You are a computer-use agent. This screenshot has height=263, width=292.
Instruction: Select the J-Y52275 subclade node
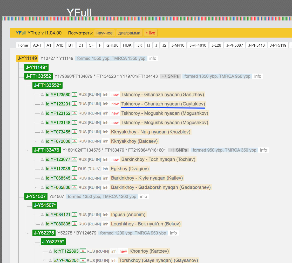point(44,233)
